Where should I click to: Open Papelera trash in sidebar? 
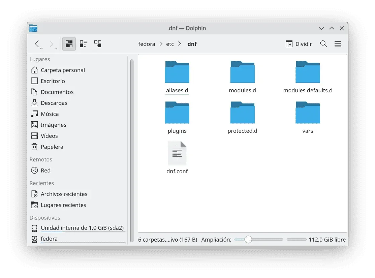click(x=78, y=147)
